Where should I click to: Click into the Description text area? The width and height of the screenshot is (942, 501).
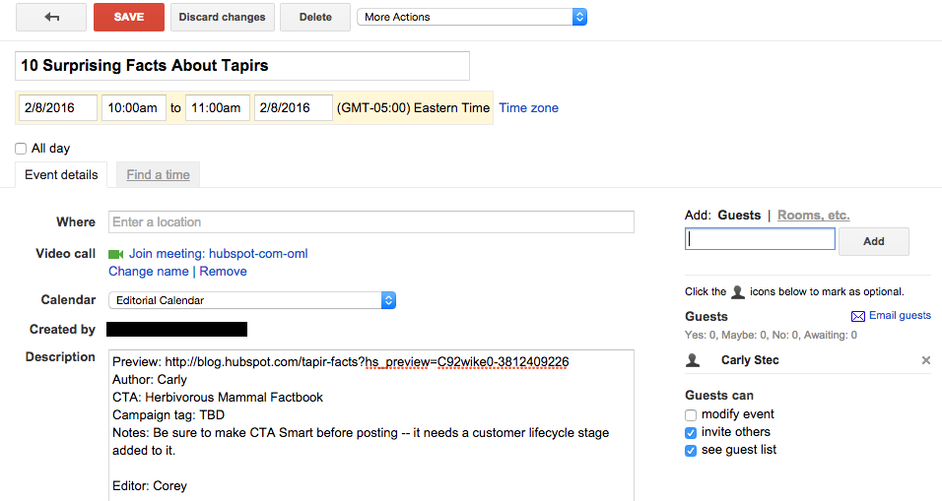[371, 425]
